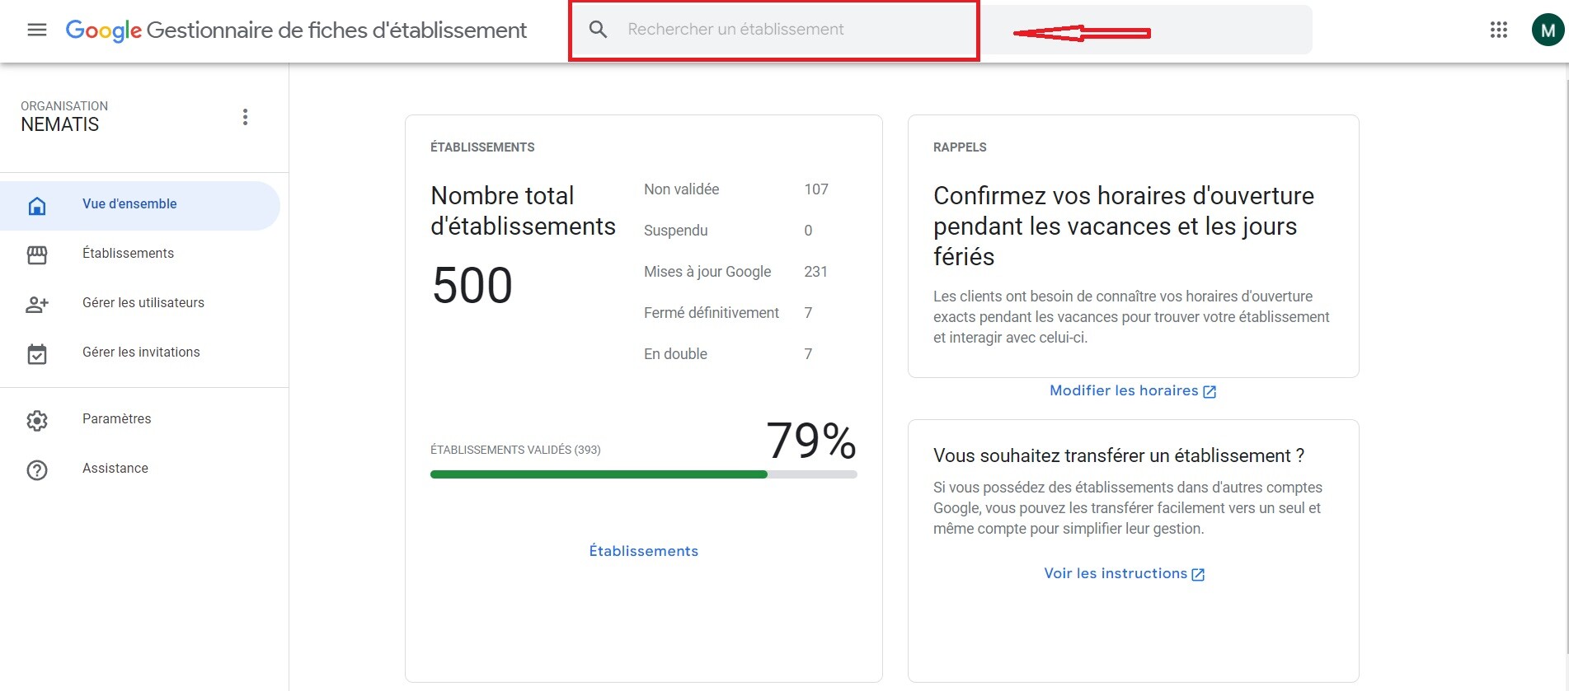Select Gérer les invitations menu item
This screenshot has height=691, width=1569.
click(x=141, y=353)
